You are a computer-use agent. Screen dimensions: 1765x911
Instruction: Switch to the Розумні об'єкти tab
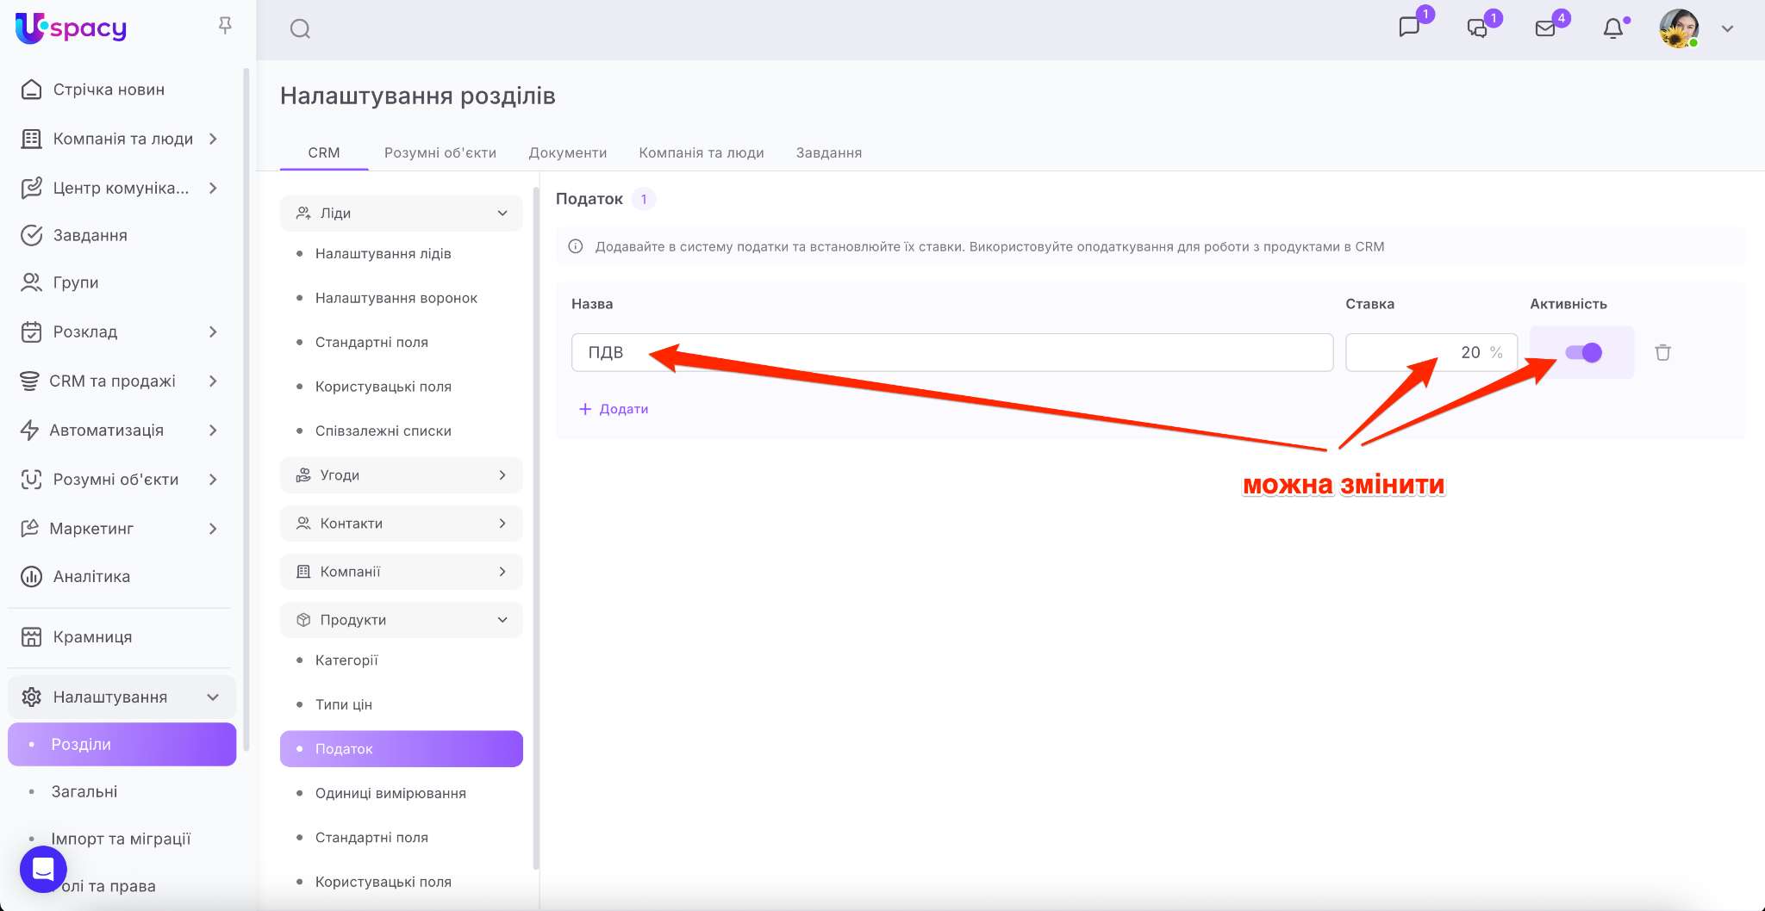pyautogui.click(x=440, y=152)
